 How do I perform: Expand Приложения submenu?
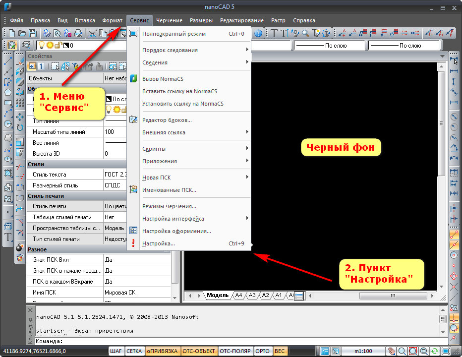click(x=195, y=161)
